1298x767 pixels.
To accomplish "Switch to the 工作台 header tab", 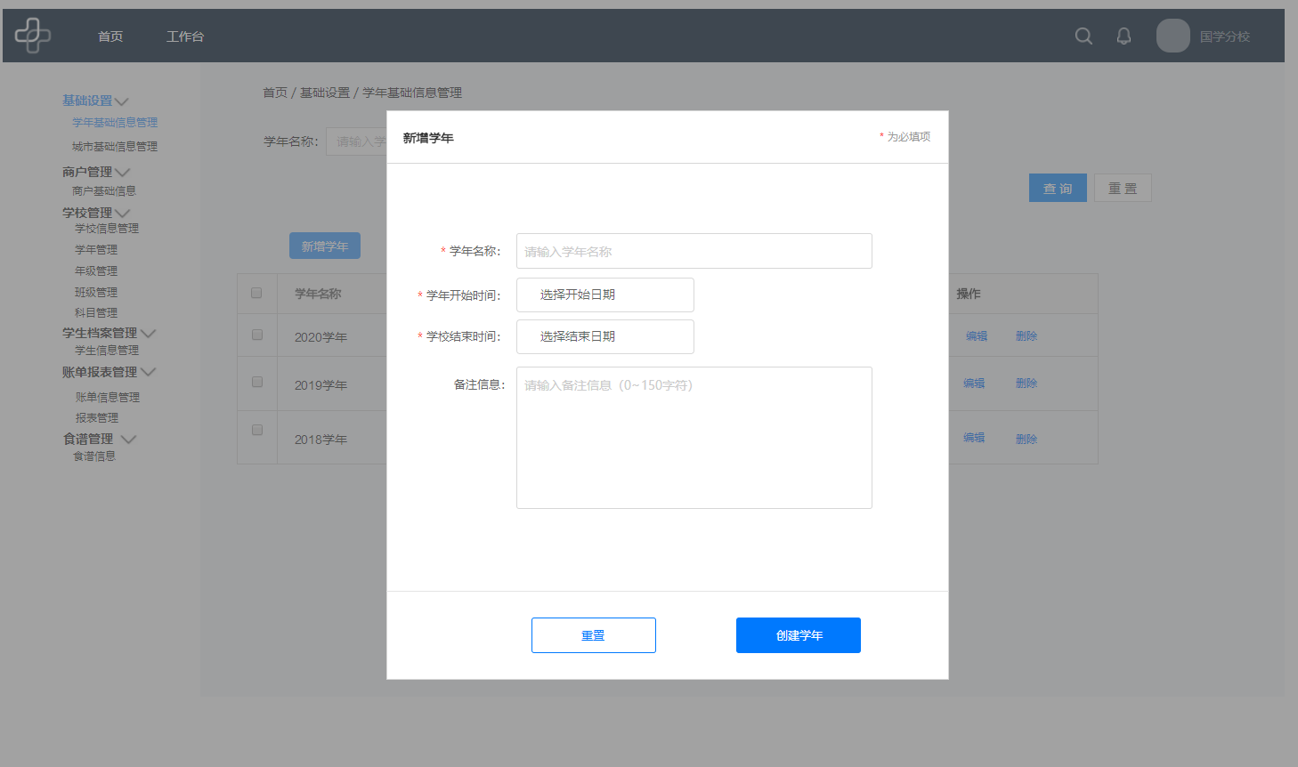I will [x=185, y=36].
